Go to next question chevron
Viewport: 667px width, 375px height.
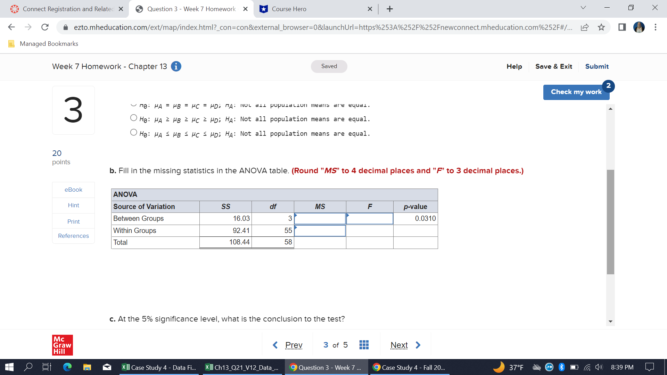pos(418,345)
